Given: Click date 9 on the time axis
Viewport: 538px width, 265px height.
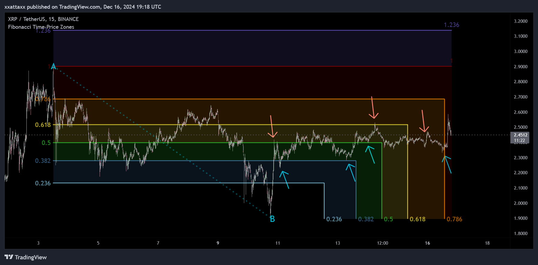Looking at the screenshot, I should (x=218, y=243).
